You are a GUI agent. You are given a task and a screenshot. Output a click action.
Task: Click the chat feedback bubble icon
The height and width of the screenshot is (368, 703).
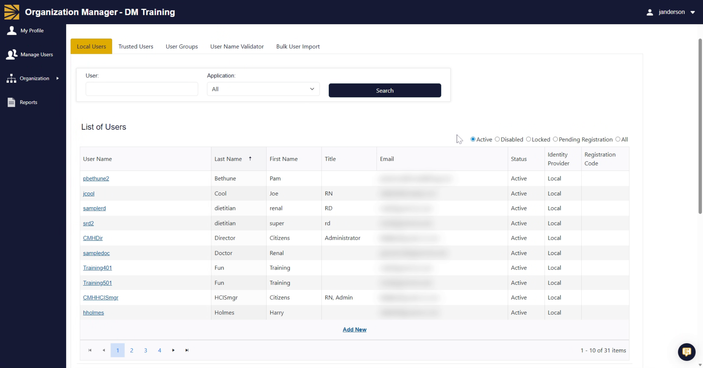point(687,352)
